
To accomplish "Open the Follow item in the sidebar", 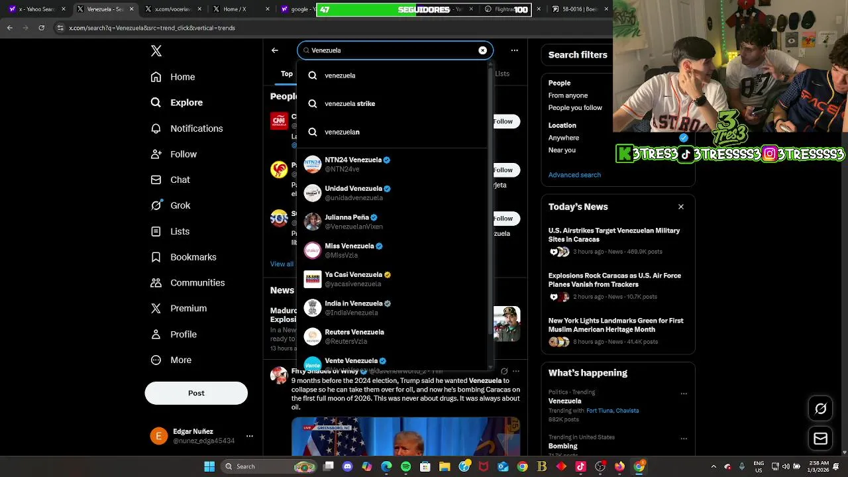I will pos(174,154).
